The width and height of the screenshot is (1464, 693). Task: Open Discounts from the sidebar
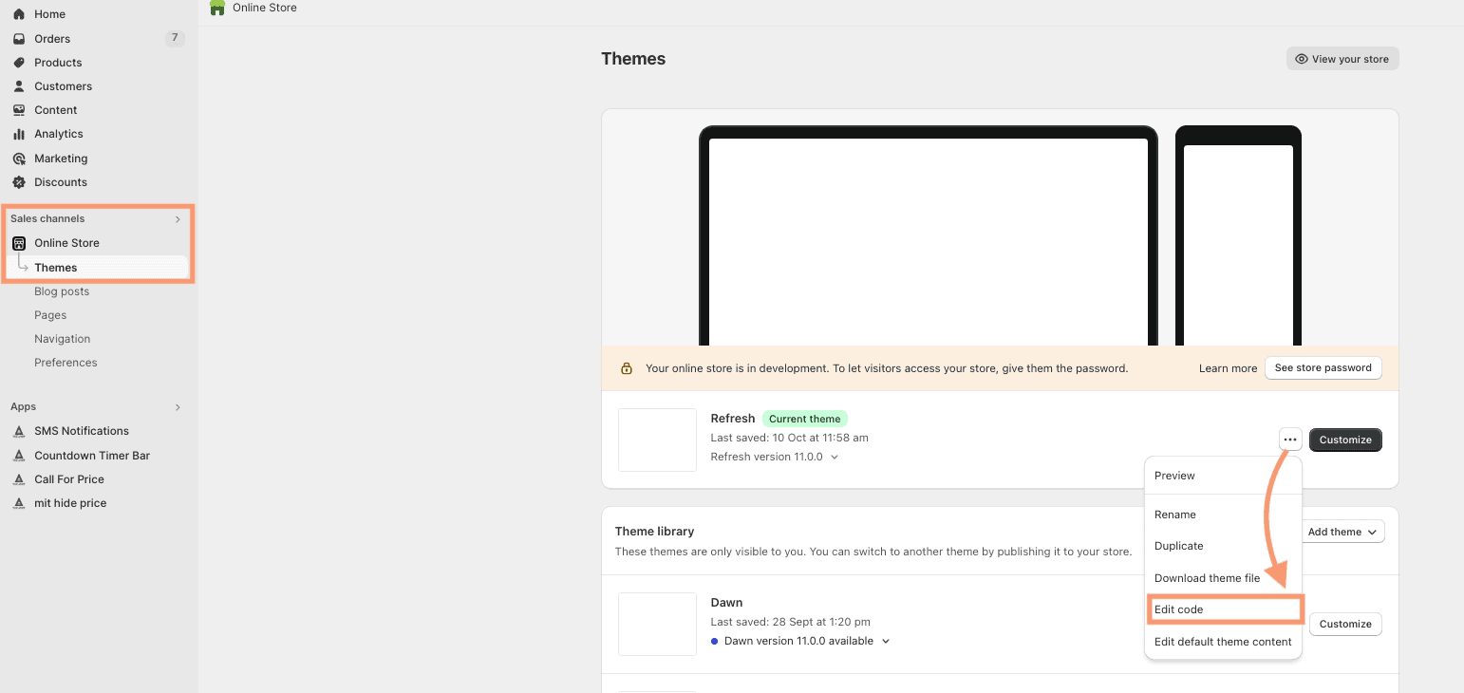tap(61, 182)
